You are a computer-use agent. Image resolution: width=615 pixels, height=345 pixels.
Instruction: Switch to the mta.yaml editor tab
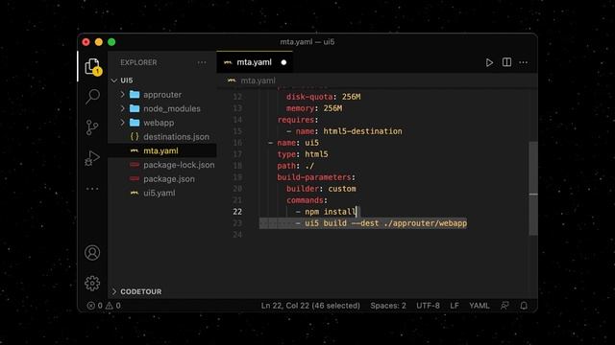[x=254, y=62]
